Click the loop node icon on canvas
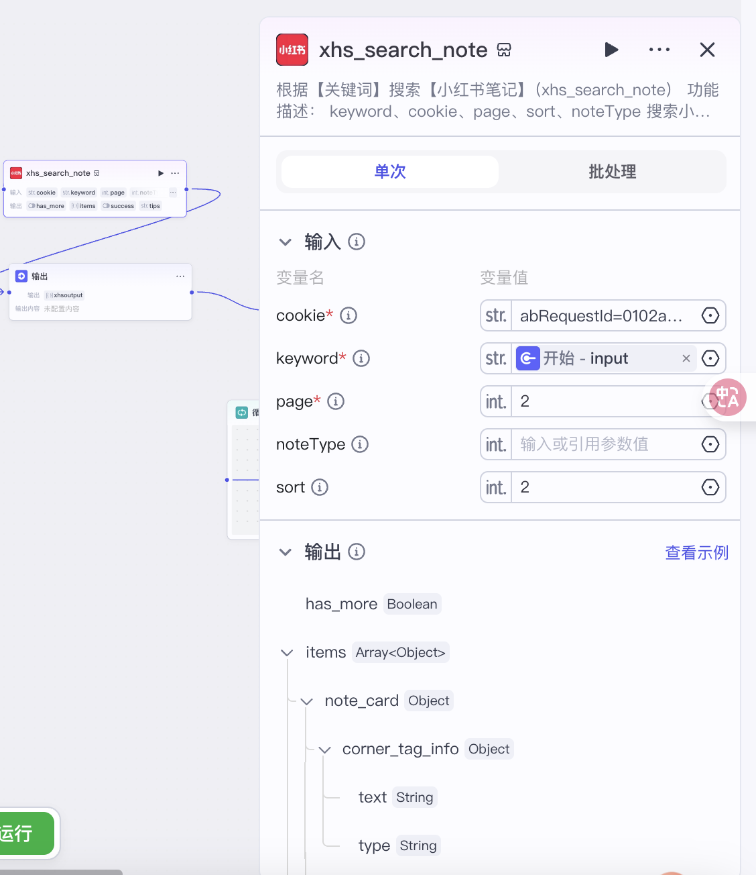The image size is (756, 875). (x=242, y=413)
